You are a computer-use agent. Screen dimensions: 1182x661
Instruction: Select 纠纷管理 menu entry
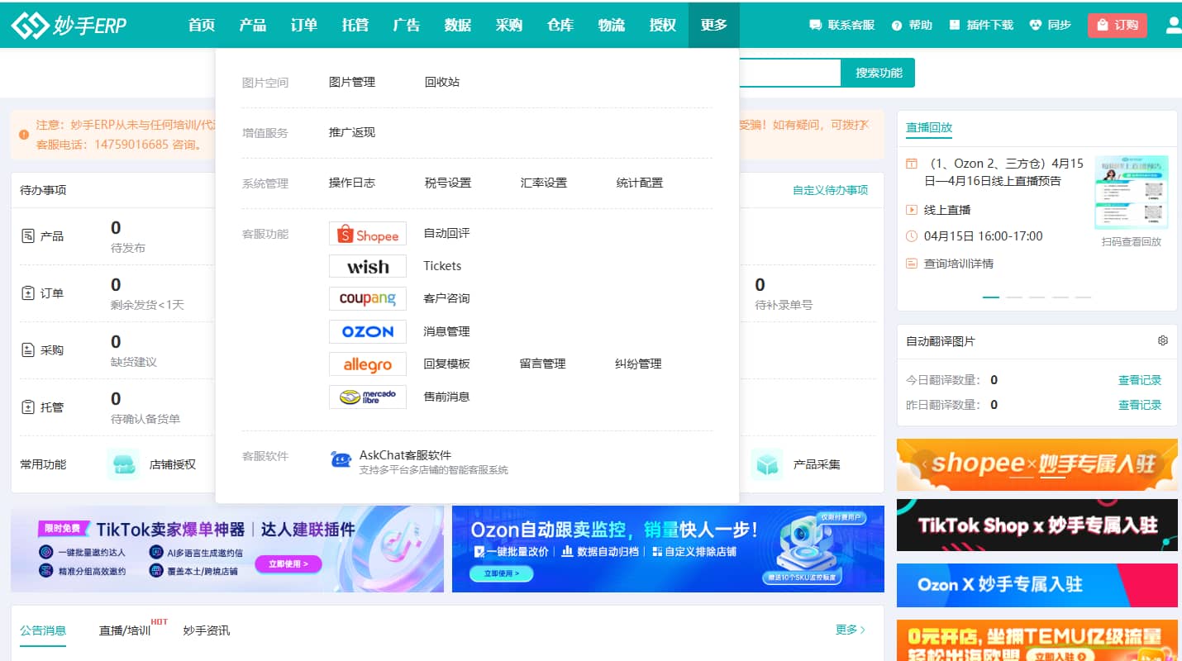[x=638, y=364]
